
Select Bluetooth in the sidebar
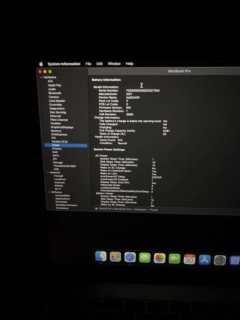click(55, 93)
